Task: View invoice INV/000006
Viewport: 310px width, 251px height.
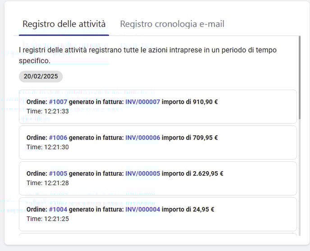Action: [142, 137]
